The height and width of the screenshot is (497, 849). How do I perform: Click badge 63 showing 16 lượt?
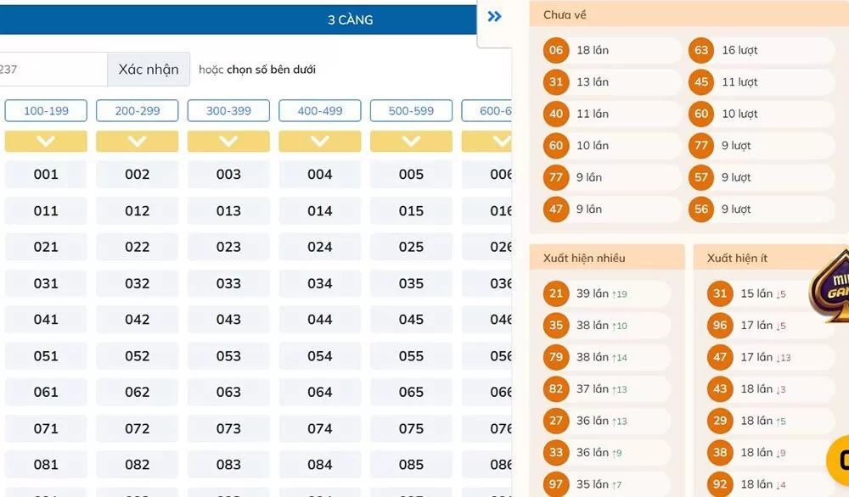[x=701, y=50]
